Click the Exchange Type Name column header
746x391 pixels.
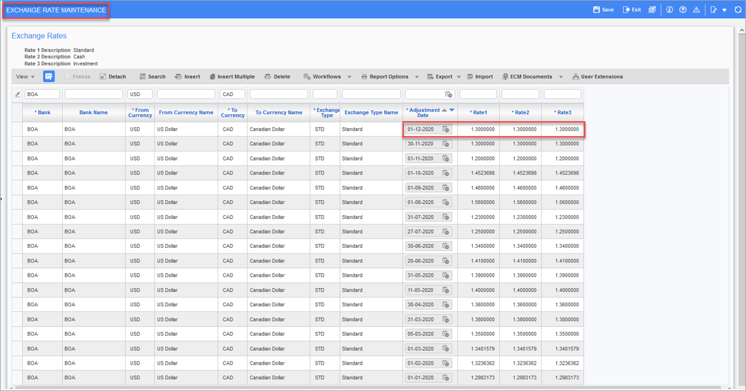point(371,112)
